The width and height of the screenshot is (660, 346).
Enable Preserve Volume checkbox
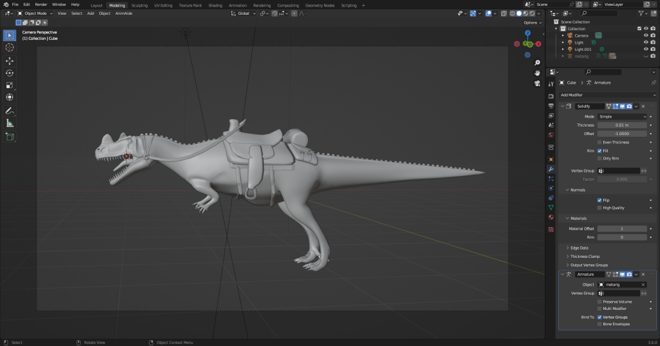coord(599,302)
